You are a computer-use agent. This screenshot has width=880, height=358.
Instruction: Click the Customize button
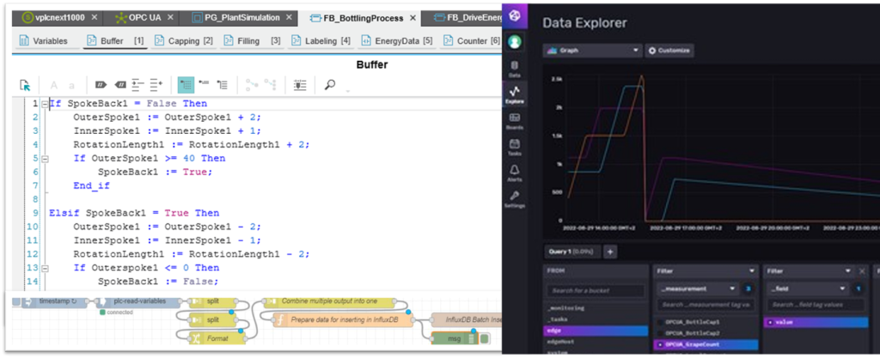pyautogui.click(x=669, y=51)
